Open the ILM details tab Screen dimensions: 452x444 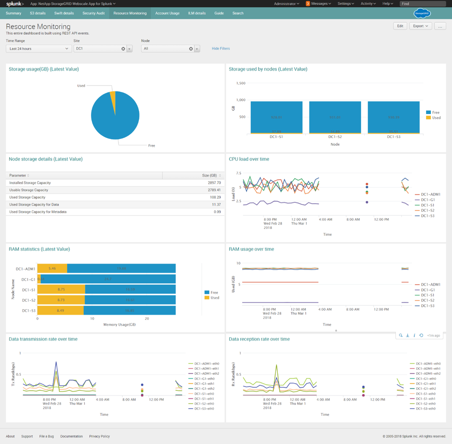click(x=197, y=14)
